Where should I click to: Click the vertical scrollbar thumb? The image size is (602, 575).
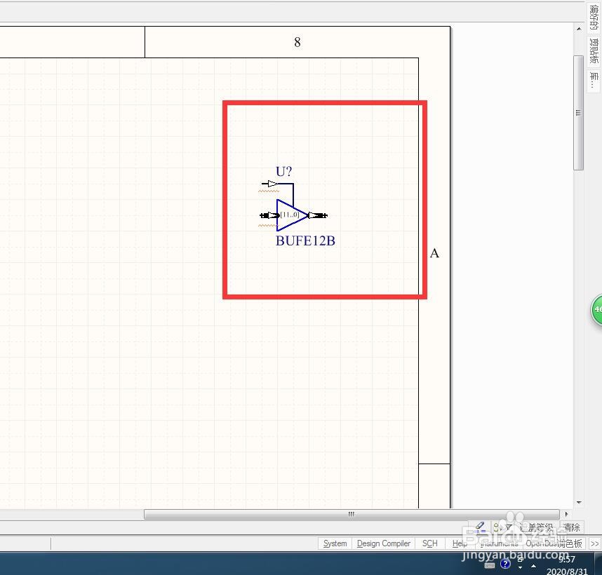click(x=579, y=113)
